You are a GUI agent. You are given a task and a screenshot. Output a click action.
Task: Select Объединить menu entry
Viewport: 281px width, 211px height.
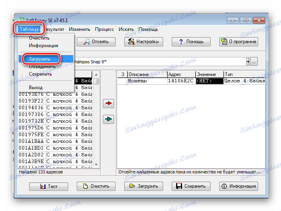coord(46,67)
